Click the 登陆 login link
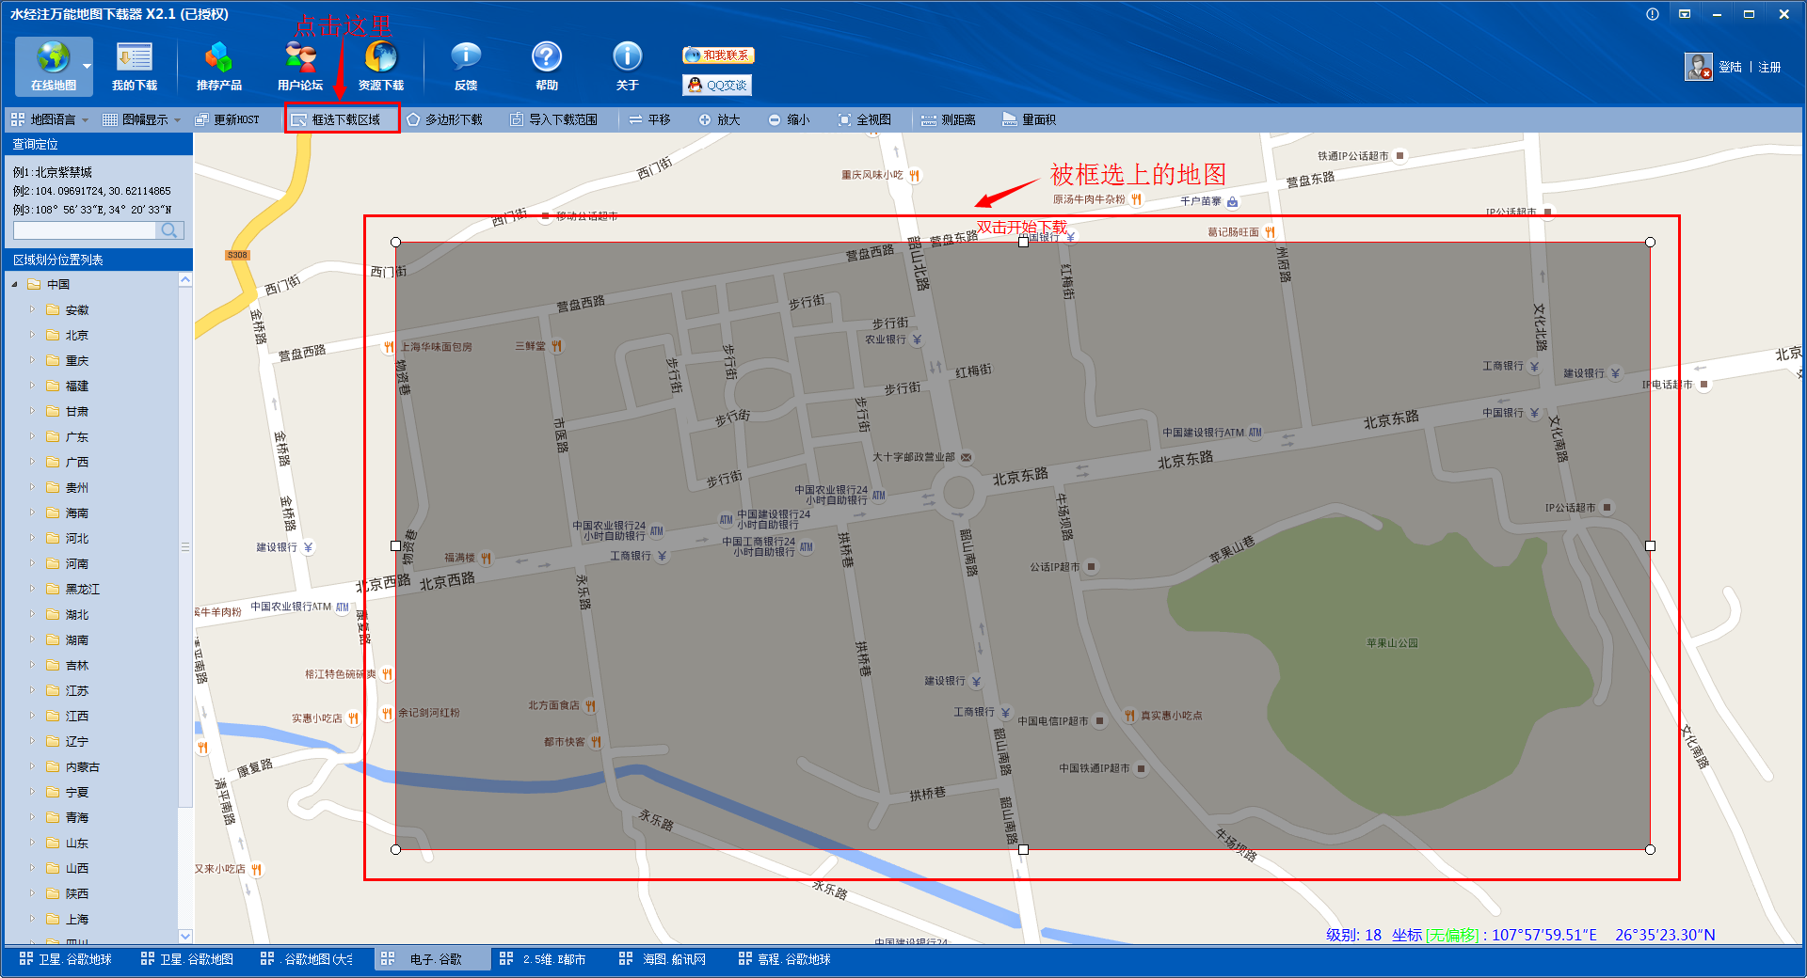 [1730, 67]
